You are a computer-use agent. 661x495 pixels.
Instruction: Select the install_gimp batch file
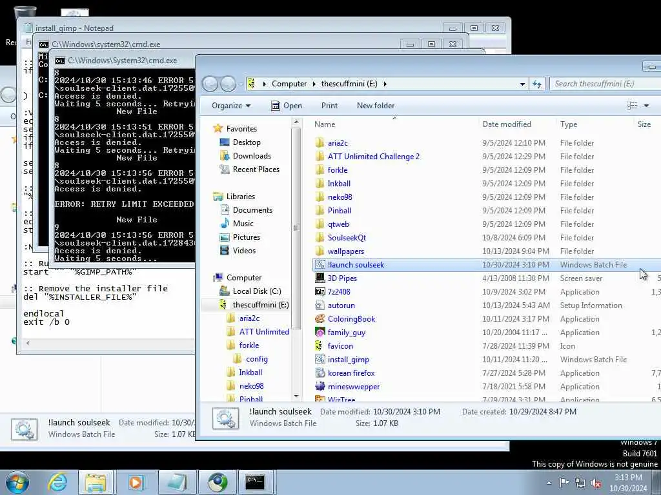coord(348,360)
